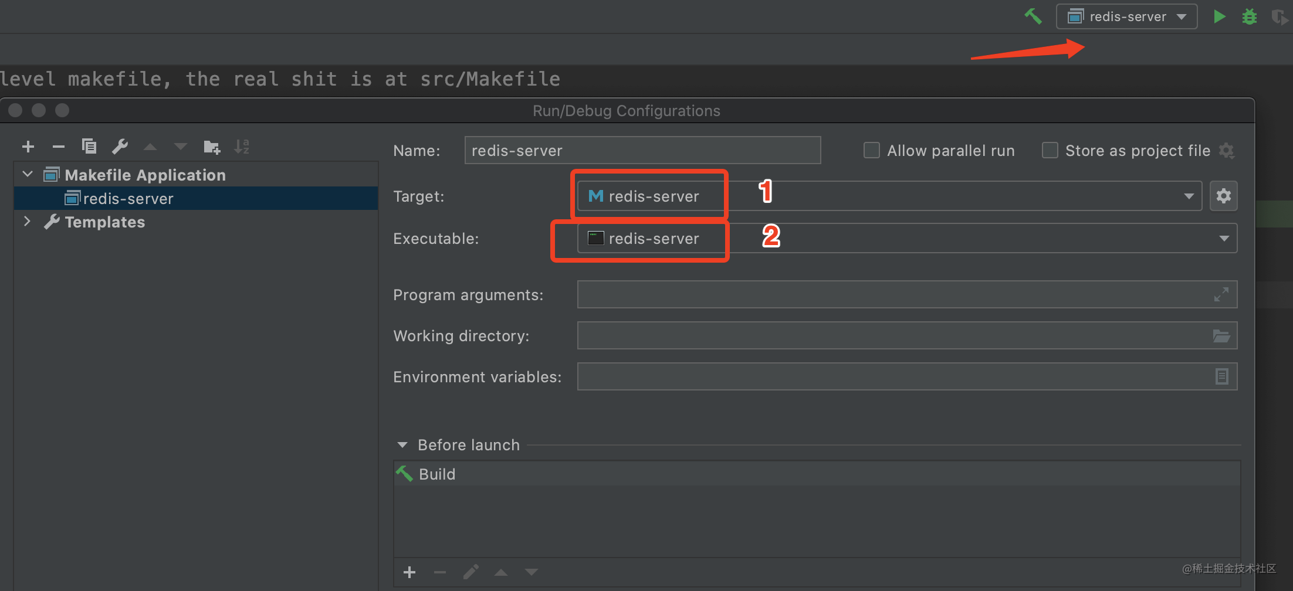Collapse the Before launch section
This screenshot has width=1293, height=591.
click(x=402, y=445)
